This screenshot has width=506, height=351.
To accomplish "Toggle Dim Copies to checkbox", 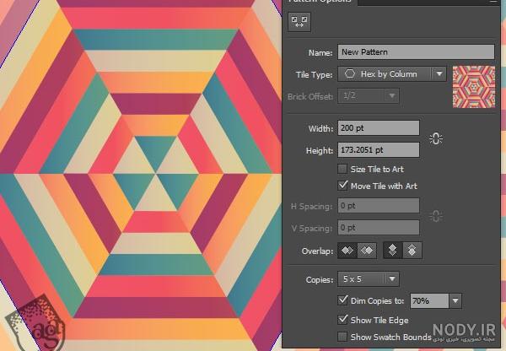I will pos(342,300).
